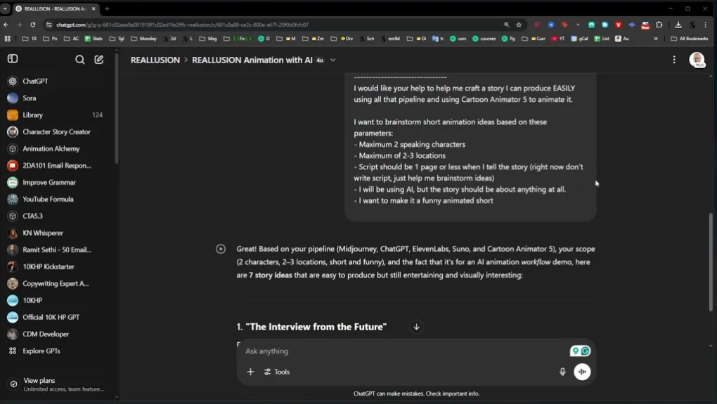
Task: Open the Character Story Creator GPT
Action: click(57, 131)
